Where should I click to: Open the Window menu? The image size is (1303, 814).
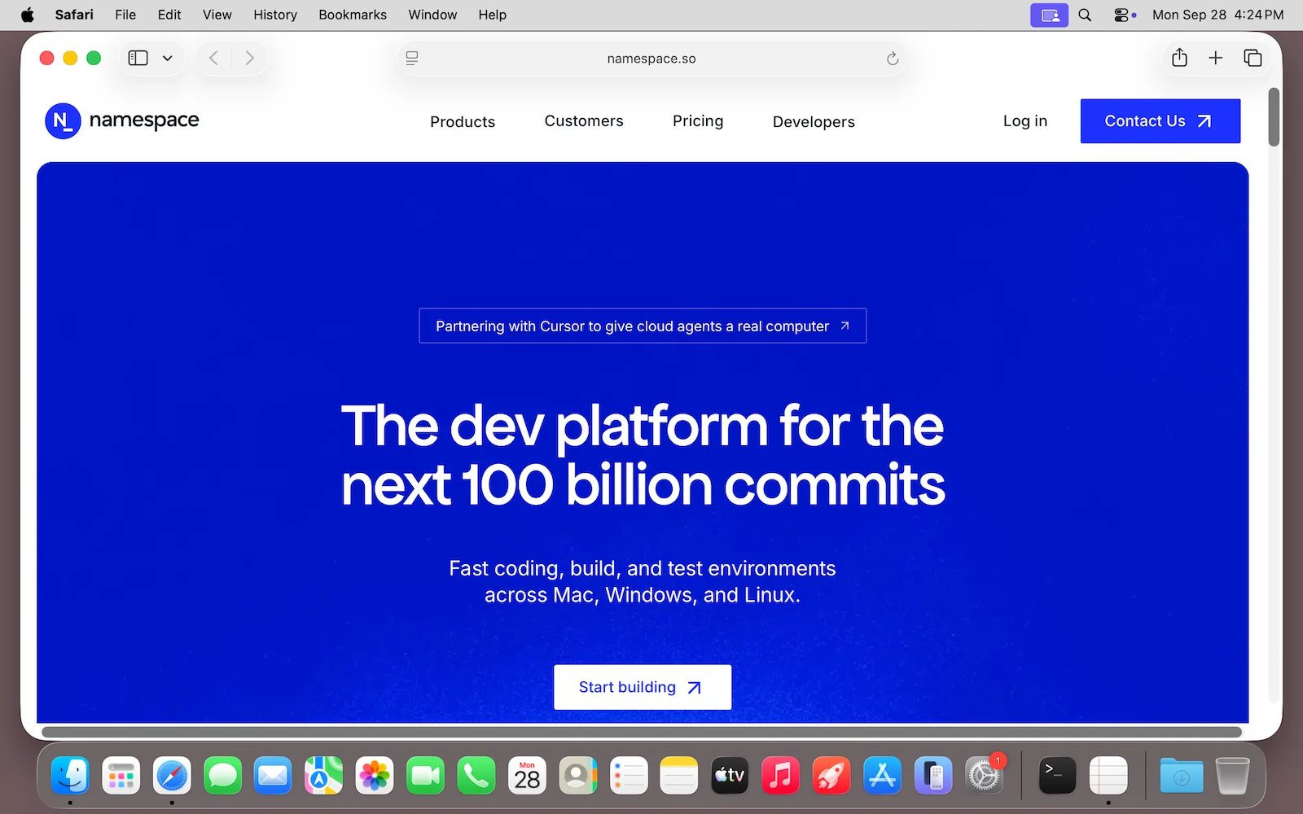coord(432,15)
